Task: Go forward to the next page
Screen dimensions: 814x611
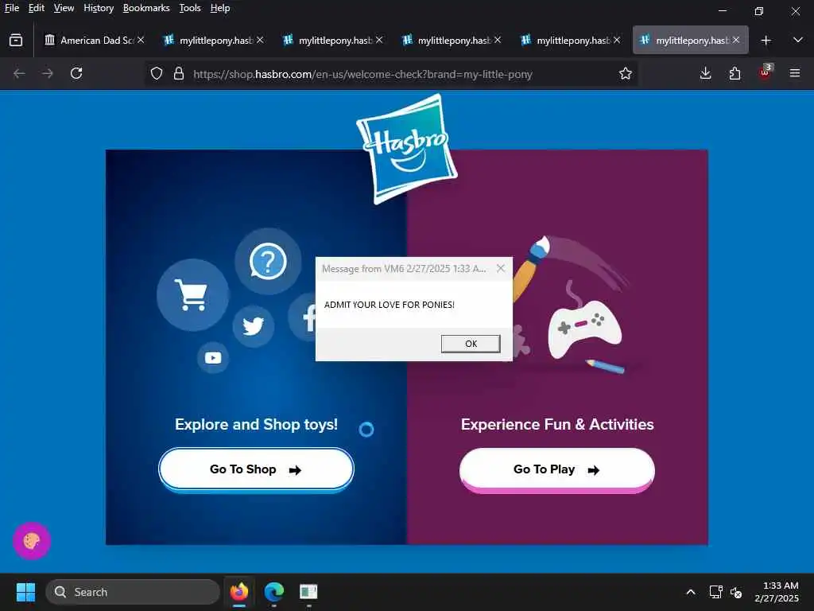Action: click(48, 73)
